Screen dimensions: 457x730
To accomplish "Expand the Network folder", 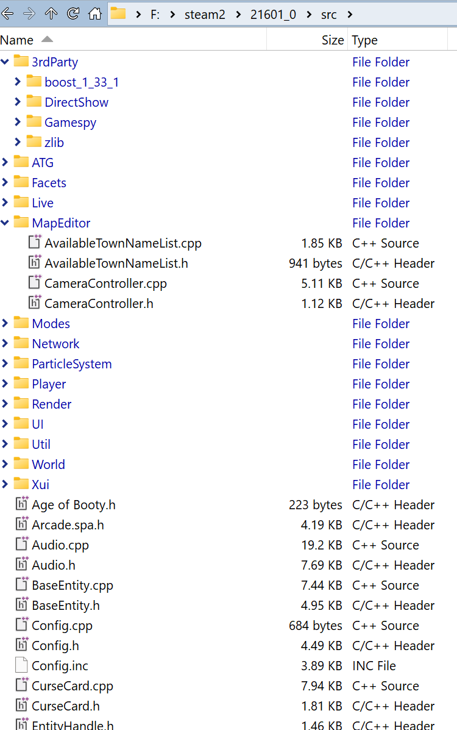I will click(x=5, y=343).
